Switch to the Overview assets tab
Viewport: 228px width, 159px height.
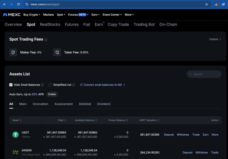pos(13,24)
